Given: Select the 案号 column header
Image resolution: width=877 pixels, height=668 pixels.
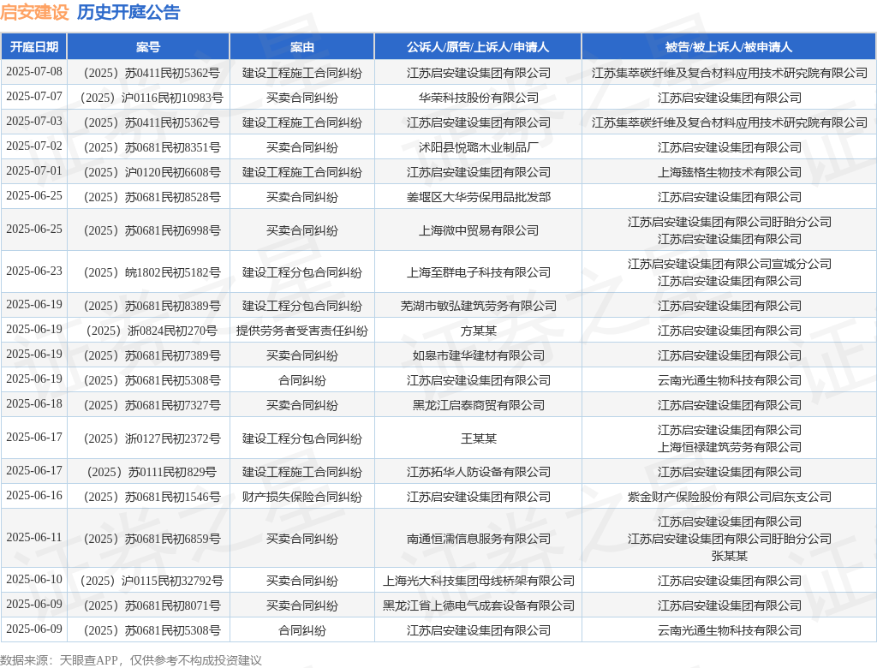Looking at the screenshot, I should pyautogui.click(x=148, y=47).
